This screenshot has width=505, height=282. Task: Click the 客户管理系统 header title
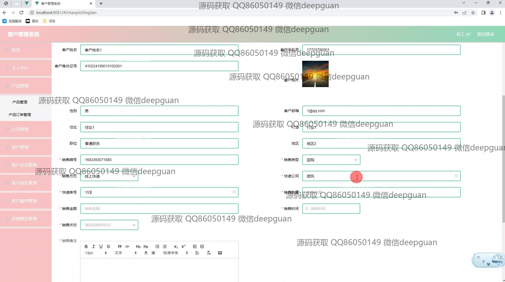(x=23, y=34)
